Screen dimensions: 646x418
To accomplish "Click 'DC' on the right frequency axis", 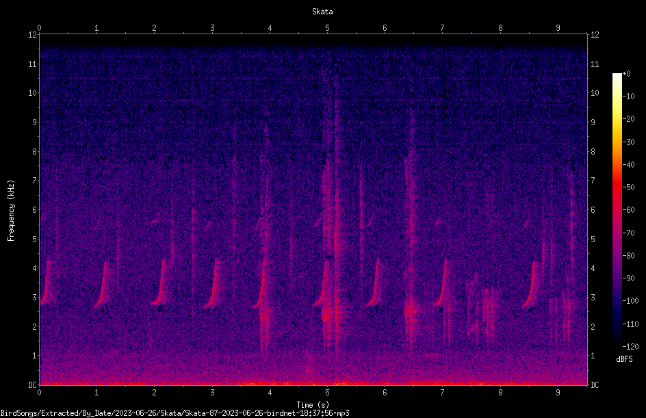I will pyautogui.click(x=595, y=385).
